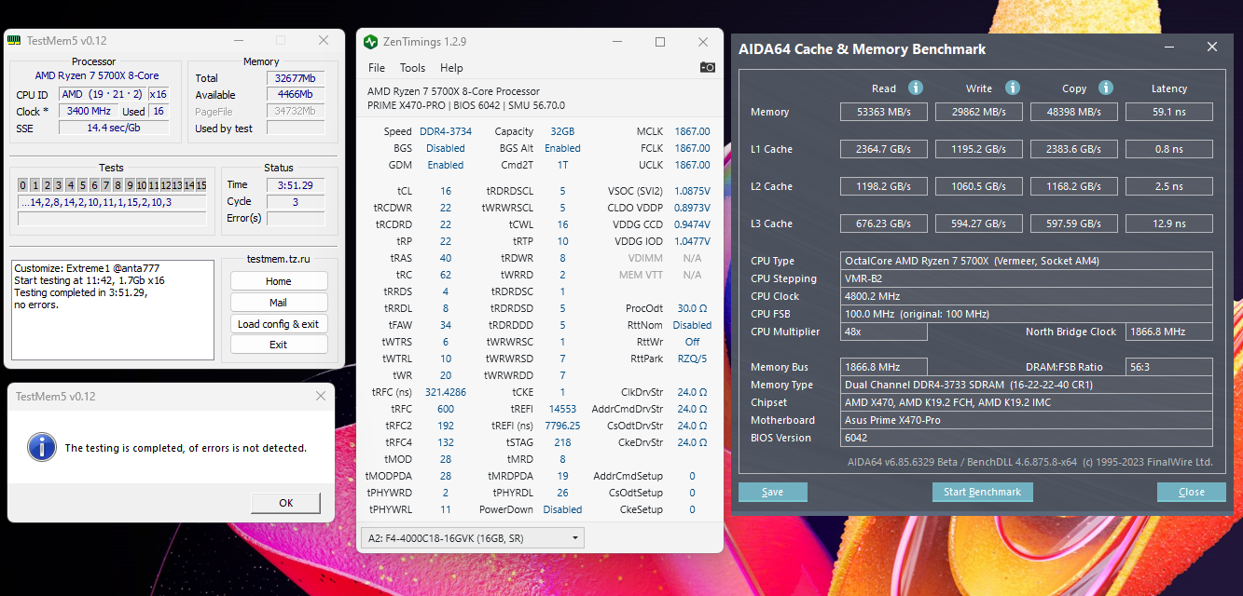1243x596 pixels.
Task: Click the PowerDown value Disabled
Action: (562, 509)
